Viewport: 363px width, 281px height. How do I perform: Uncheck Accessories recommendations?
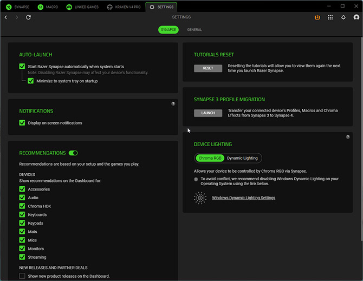22,189
